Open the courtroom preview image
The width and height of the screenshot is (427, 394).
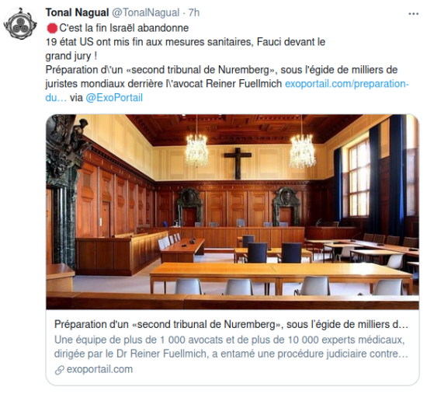coord(232,212)
